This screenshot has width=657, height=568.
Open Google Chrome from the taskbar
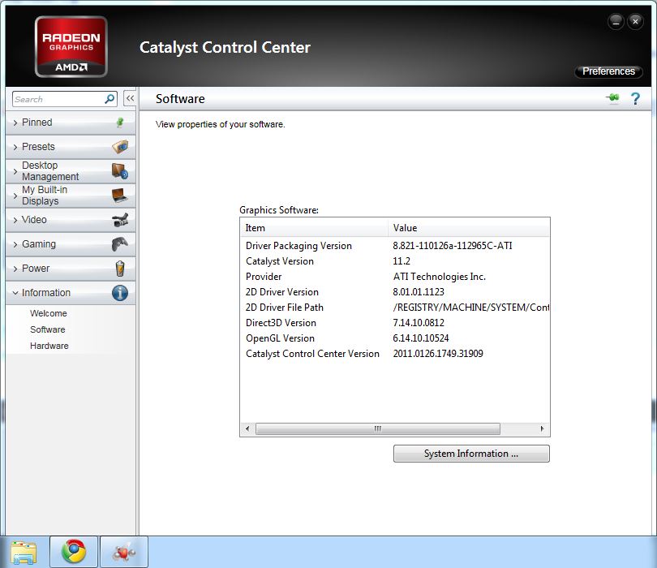pyautogui.click(x=74, y=552)
